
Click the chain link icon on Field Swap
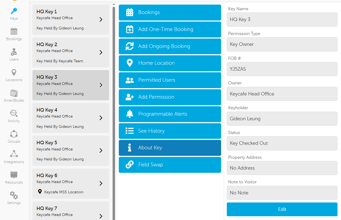tap(130, 164)
